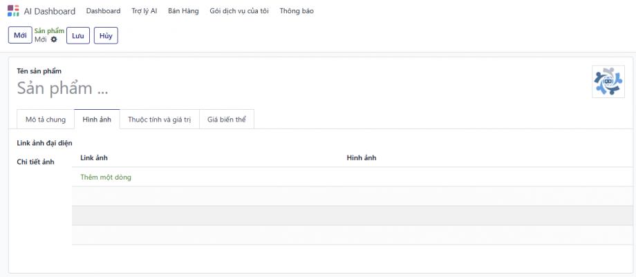Switch to the Giá biến thể tab
This screenshot has height=277, width=636.
click(x=227, y=120)
